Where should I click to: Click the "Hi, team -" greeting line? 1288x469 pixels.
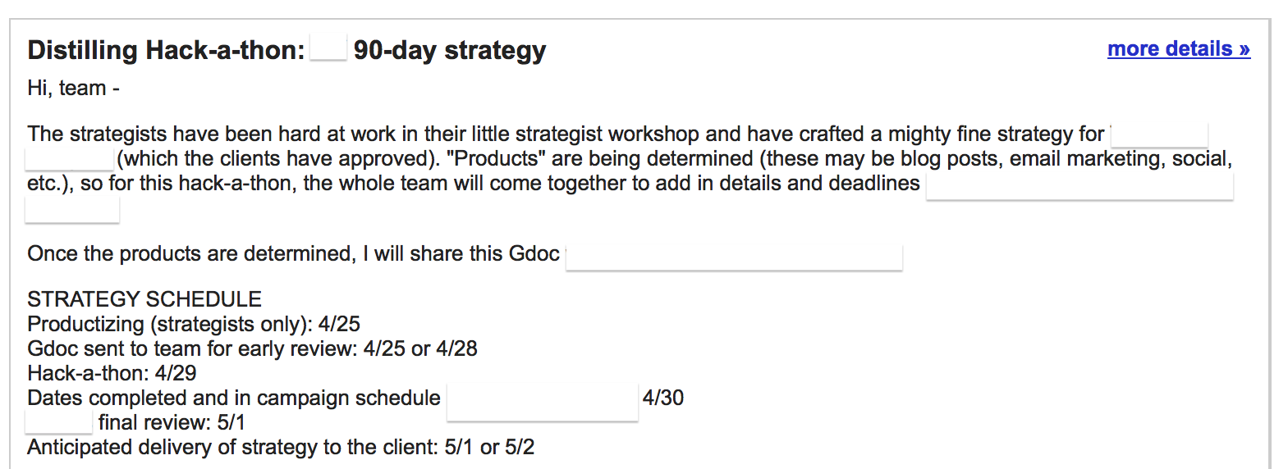pos(73,88)
